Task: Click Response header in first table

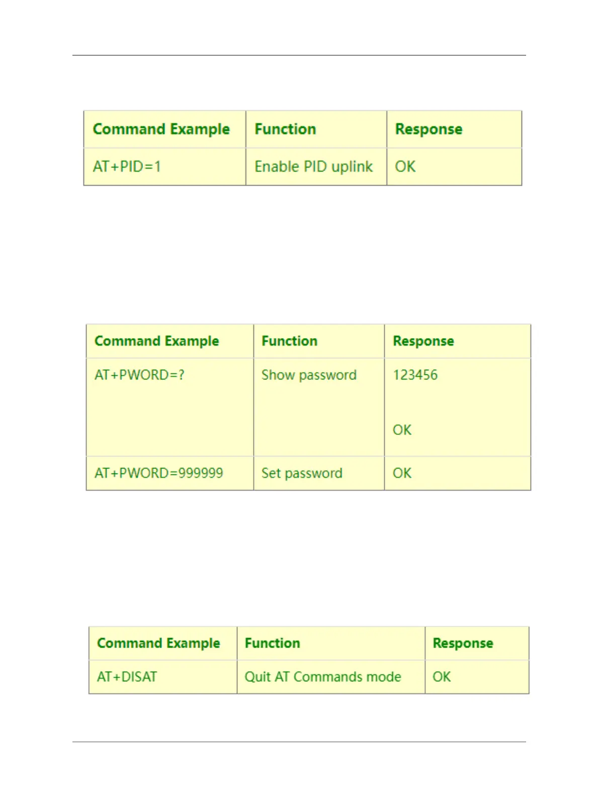Action: (x=429, y=129)
